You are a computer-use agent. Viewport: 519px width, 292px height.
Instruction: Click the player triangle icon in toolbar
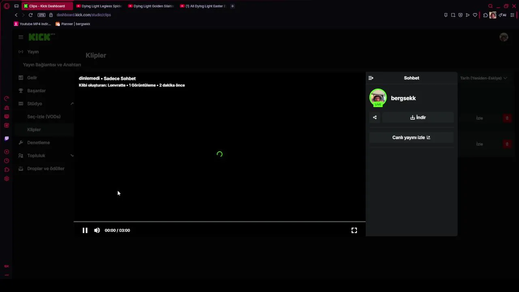pos(468,15)
